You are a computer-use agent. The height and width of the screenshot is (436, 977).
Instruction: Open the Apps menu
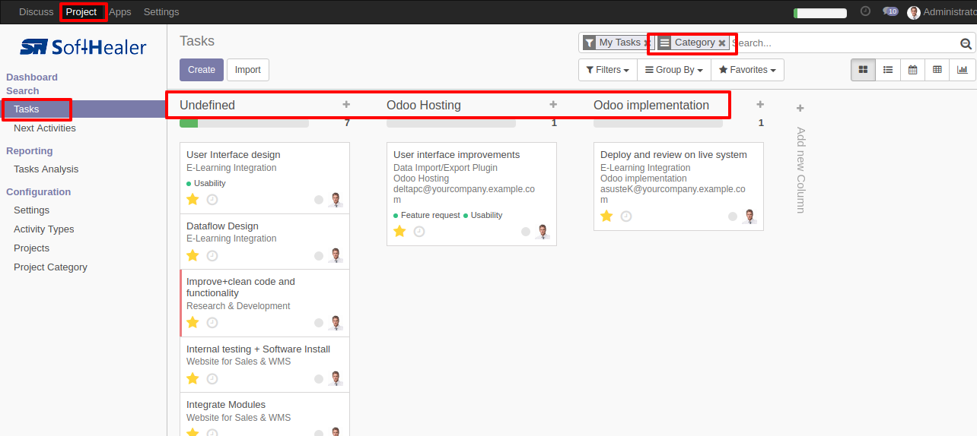[x=120, y=12]
